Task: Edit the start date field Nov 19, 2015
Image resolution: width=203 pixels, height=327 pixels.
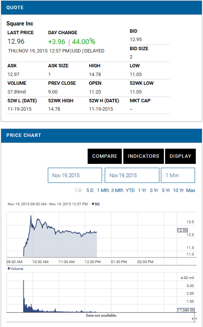Action: point(75,175)
